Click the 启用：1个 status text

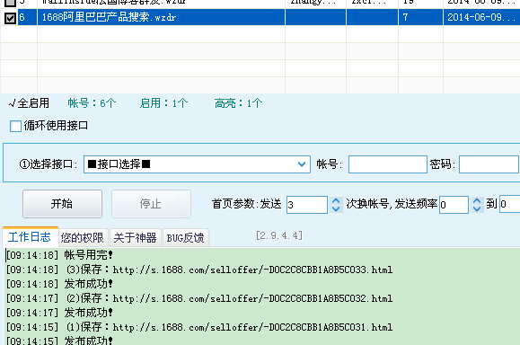(163, 103)
